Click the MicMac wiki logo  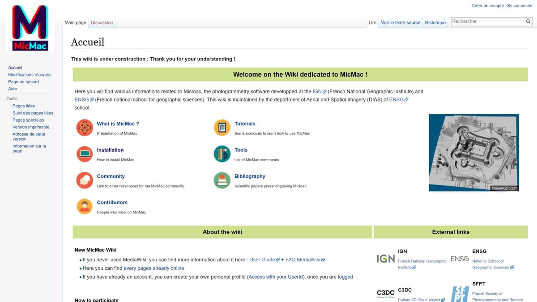point(30,28)
